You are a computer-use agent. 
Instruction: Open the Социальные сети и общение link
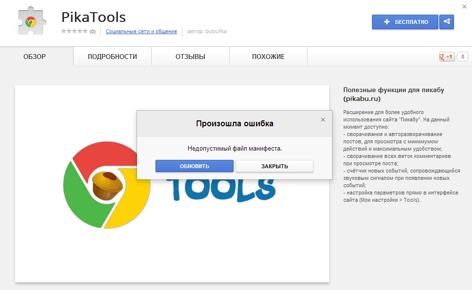click(x=141, y=31)
